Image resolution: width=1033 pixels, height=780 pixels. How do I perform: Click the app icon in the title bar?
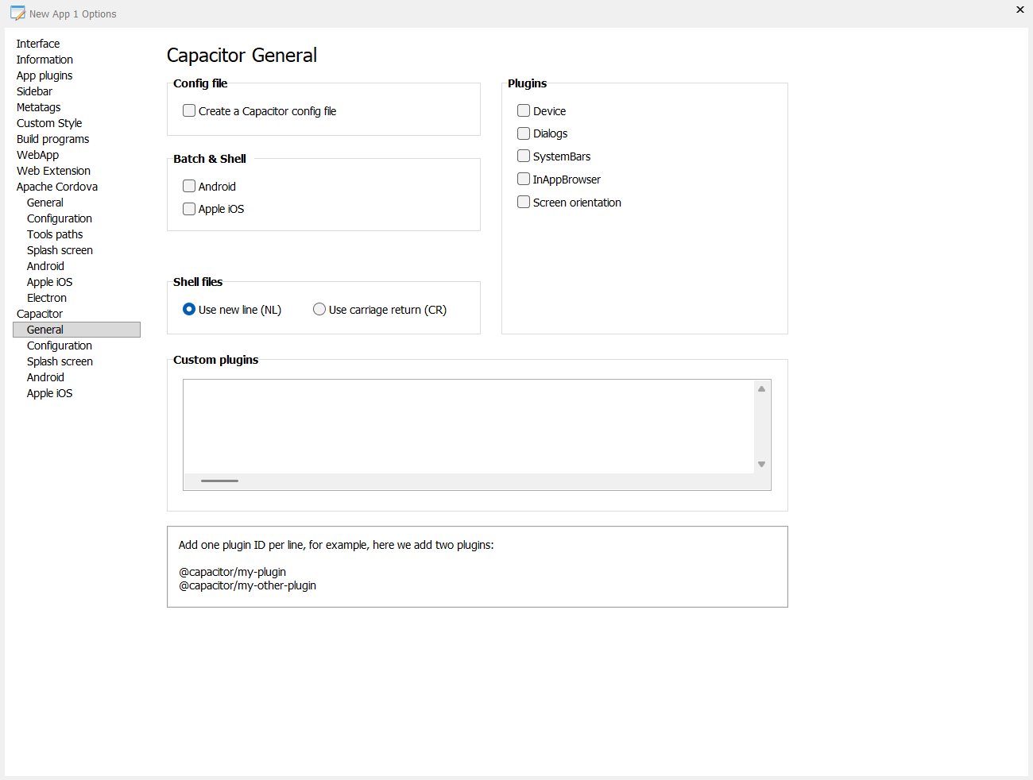[17, 14]
